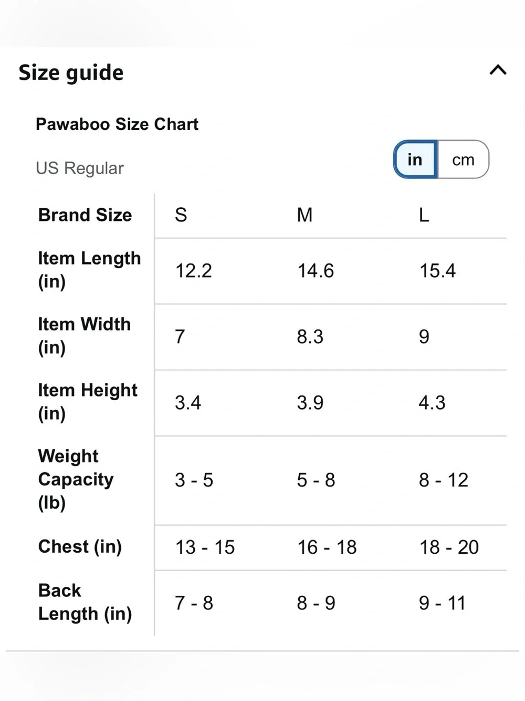Select the Pawaboo Size Chart title
Viewport: 525px width, 701px height.
tap(117, 124)
